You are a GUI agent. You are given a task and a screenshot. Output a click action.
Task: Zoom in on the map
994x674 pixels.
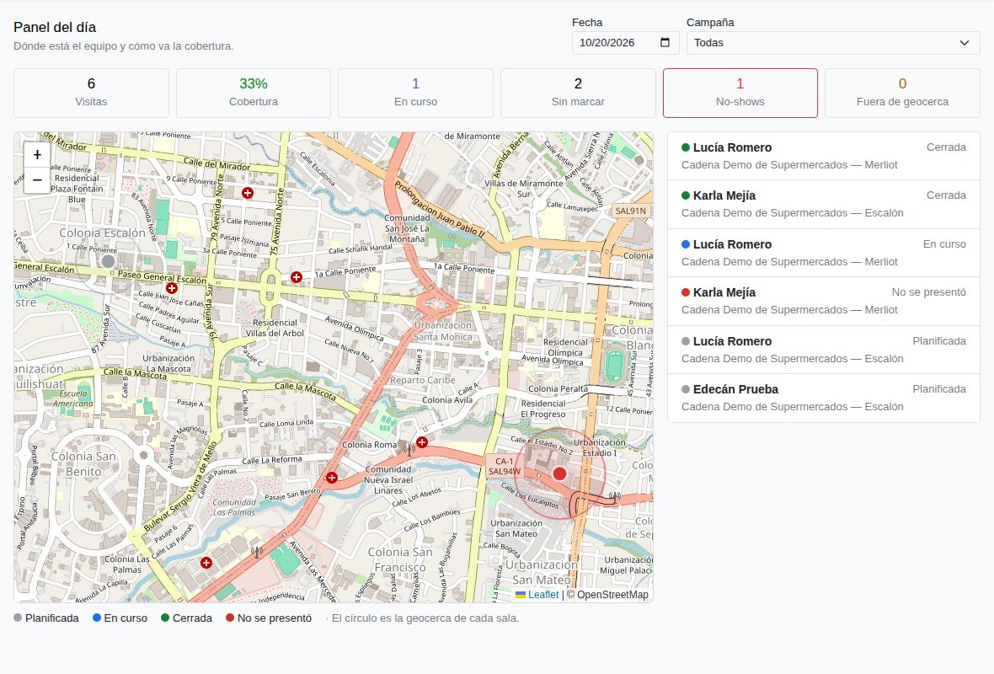[37, 155]
